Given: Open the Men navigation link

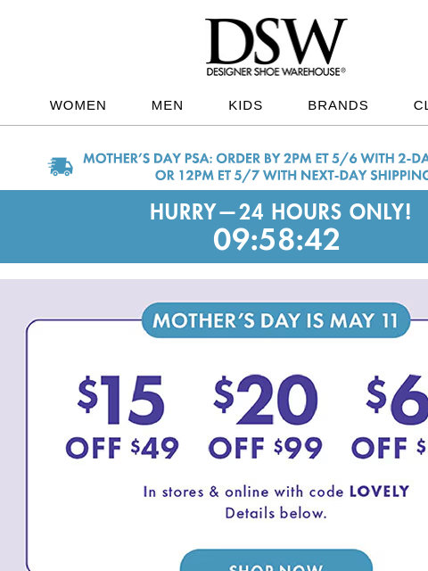Looking at the screenshot, I should (x=167, y=105).
